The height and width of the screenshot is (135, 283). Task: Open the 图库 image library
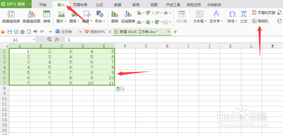(74, 17)
